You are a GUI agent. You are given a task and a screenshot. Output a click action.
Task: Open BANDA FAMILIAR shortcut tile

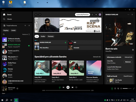[51, 42]
